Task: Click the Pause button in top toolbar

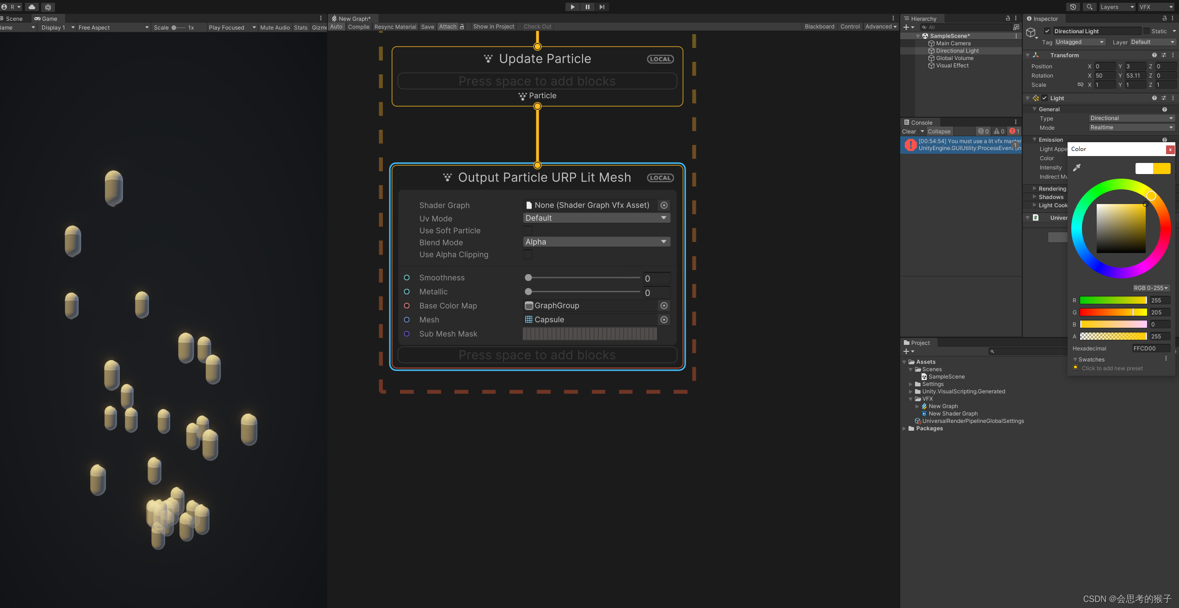Action: point(587,7)
